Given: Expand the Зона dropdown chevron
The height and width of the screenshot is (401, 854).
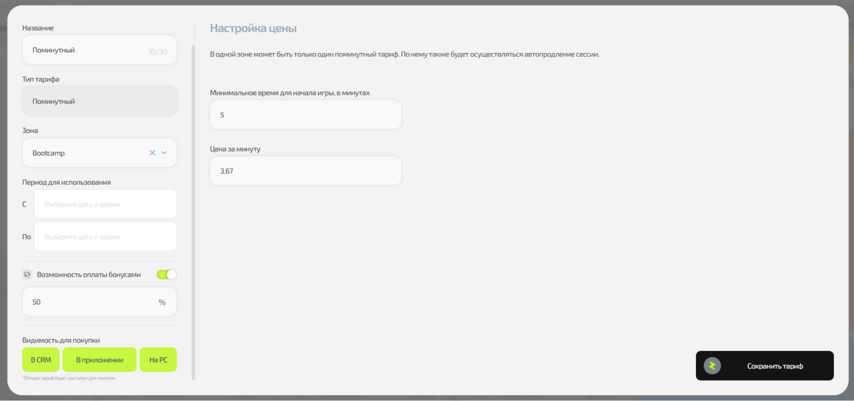Looking at the screenshot, I should pyautogui.click(x=164, y=153).
